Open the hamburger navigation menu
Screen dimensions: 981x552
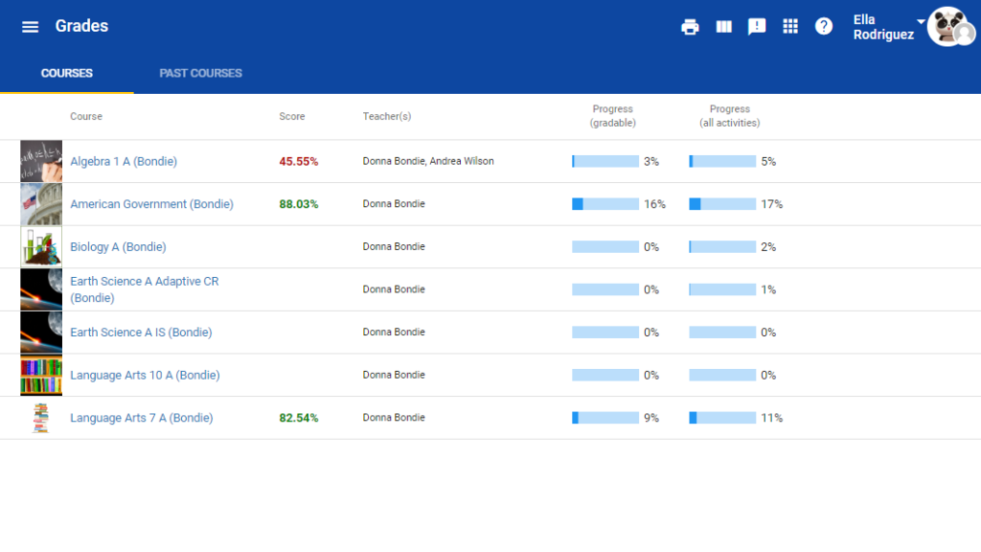pyautogui.click(x=31, y=27)
